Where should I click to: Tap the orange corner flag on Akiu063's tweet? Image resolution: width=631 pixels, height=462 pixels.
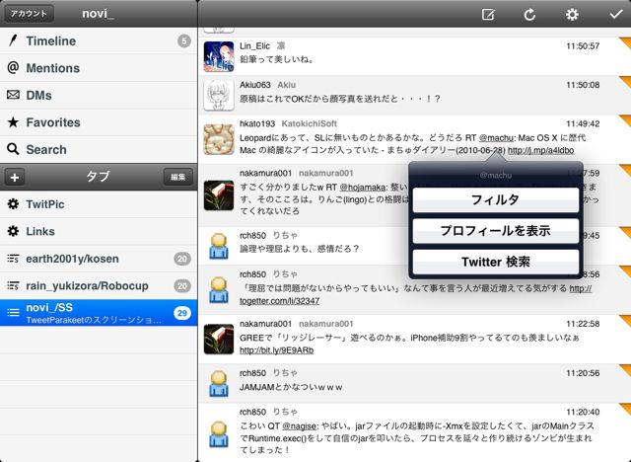coord(624,82)
